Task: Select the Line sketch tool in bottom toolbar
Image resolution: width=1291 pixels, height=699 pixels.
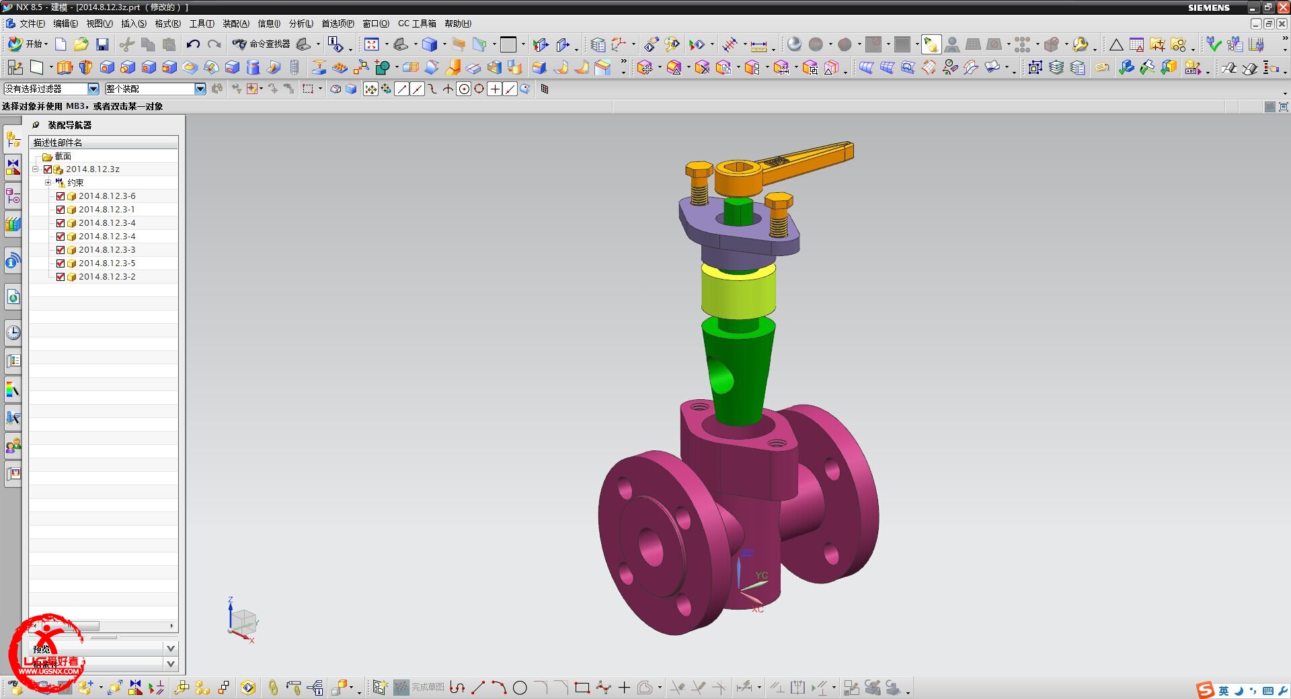Action: click(478, 688)
